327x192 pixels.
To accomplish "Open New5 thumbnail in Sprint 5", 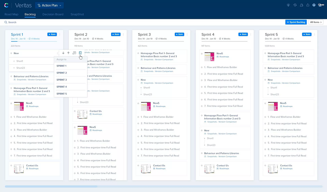I will point(273,106).
